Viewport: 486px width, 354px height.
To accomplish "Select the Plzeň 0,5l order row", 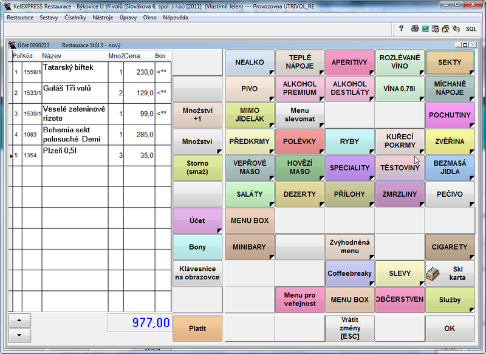I will click(x=73, y=155).
